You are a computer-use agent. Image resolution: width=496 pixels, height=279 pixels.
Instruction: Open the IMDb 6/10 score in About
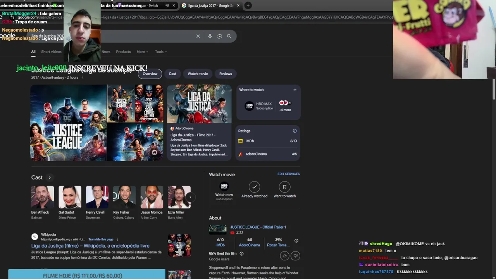[x=220, y=242]
